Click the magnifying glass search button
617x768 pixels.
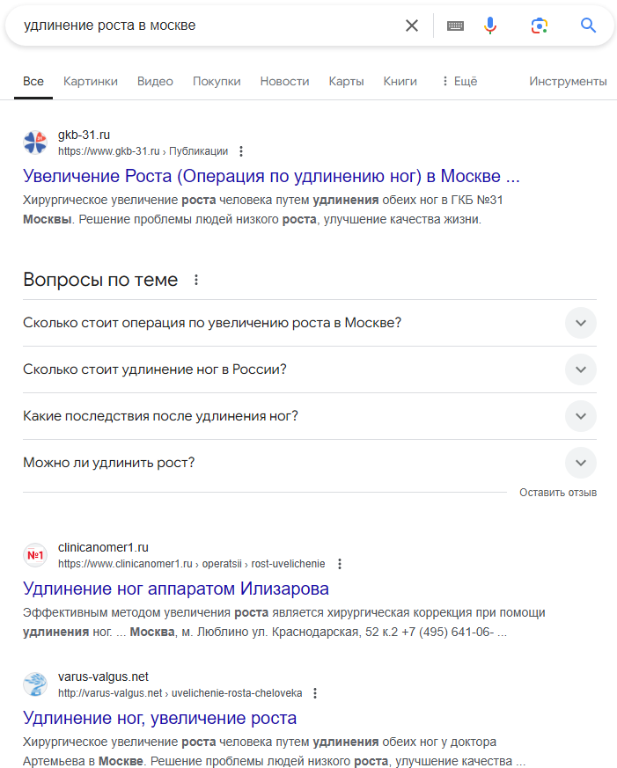click(589, 26)
